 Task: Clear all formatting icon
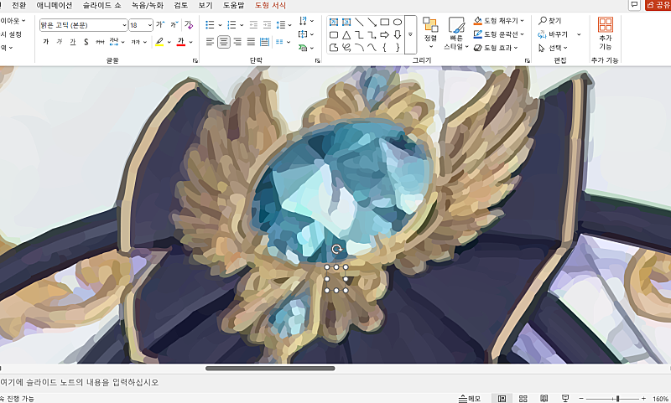coord(189,25)
